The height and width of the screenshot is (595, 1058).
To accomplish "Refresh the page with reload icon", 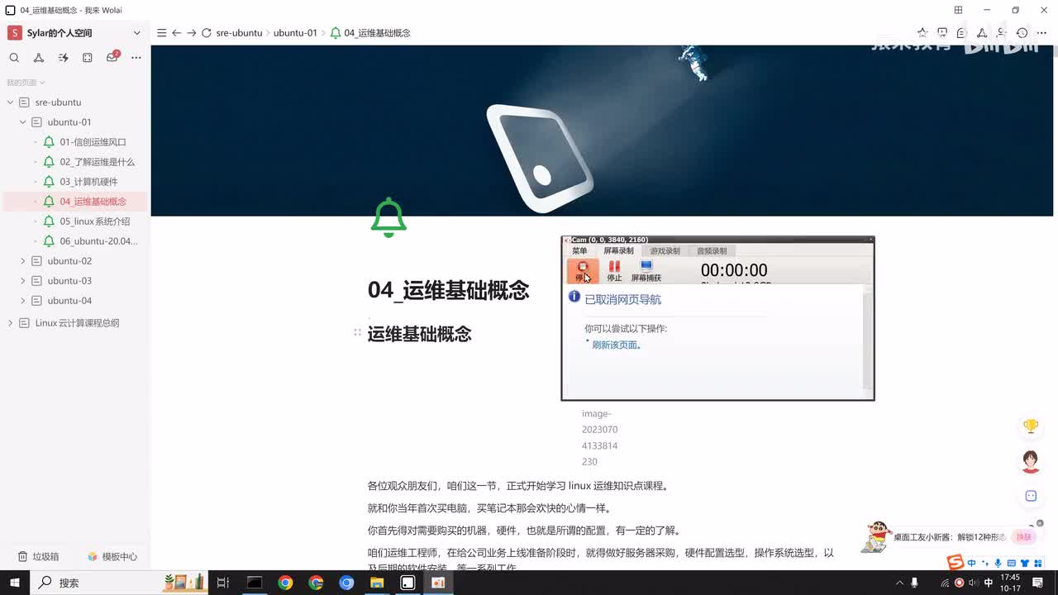I will [x=207, y=33].
